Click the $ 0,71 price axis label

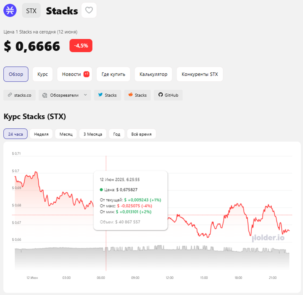(x=16, y=153)
